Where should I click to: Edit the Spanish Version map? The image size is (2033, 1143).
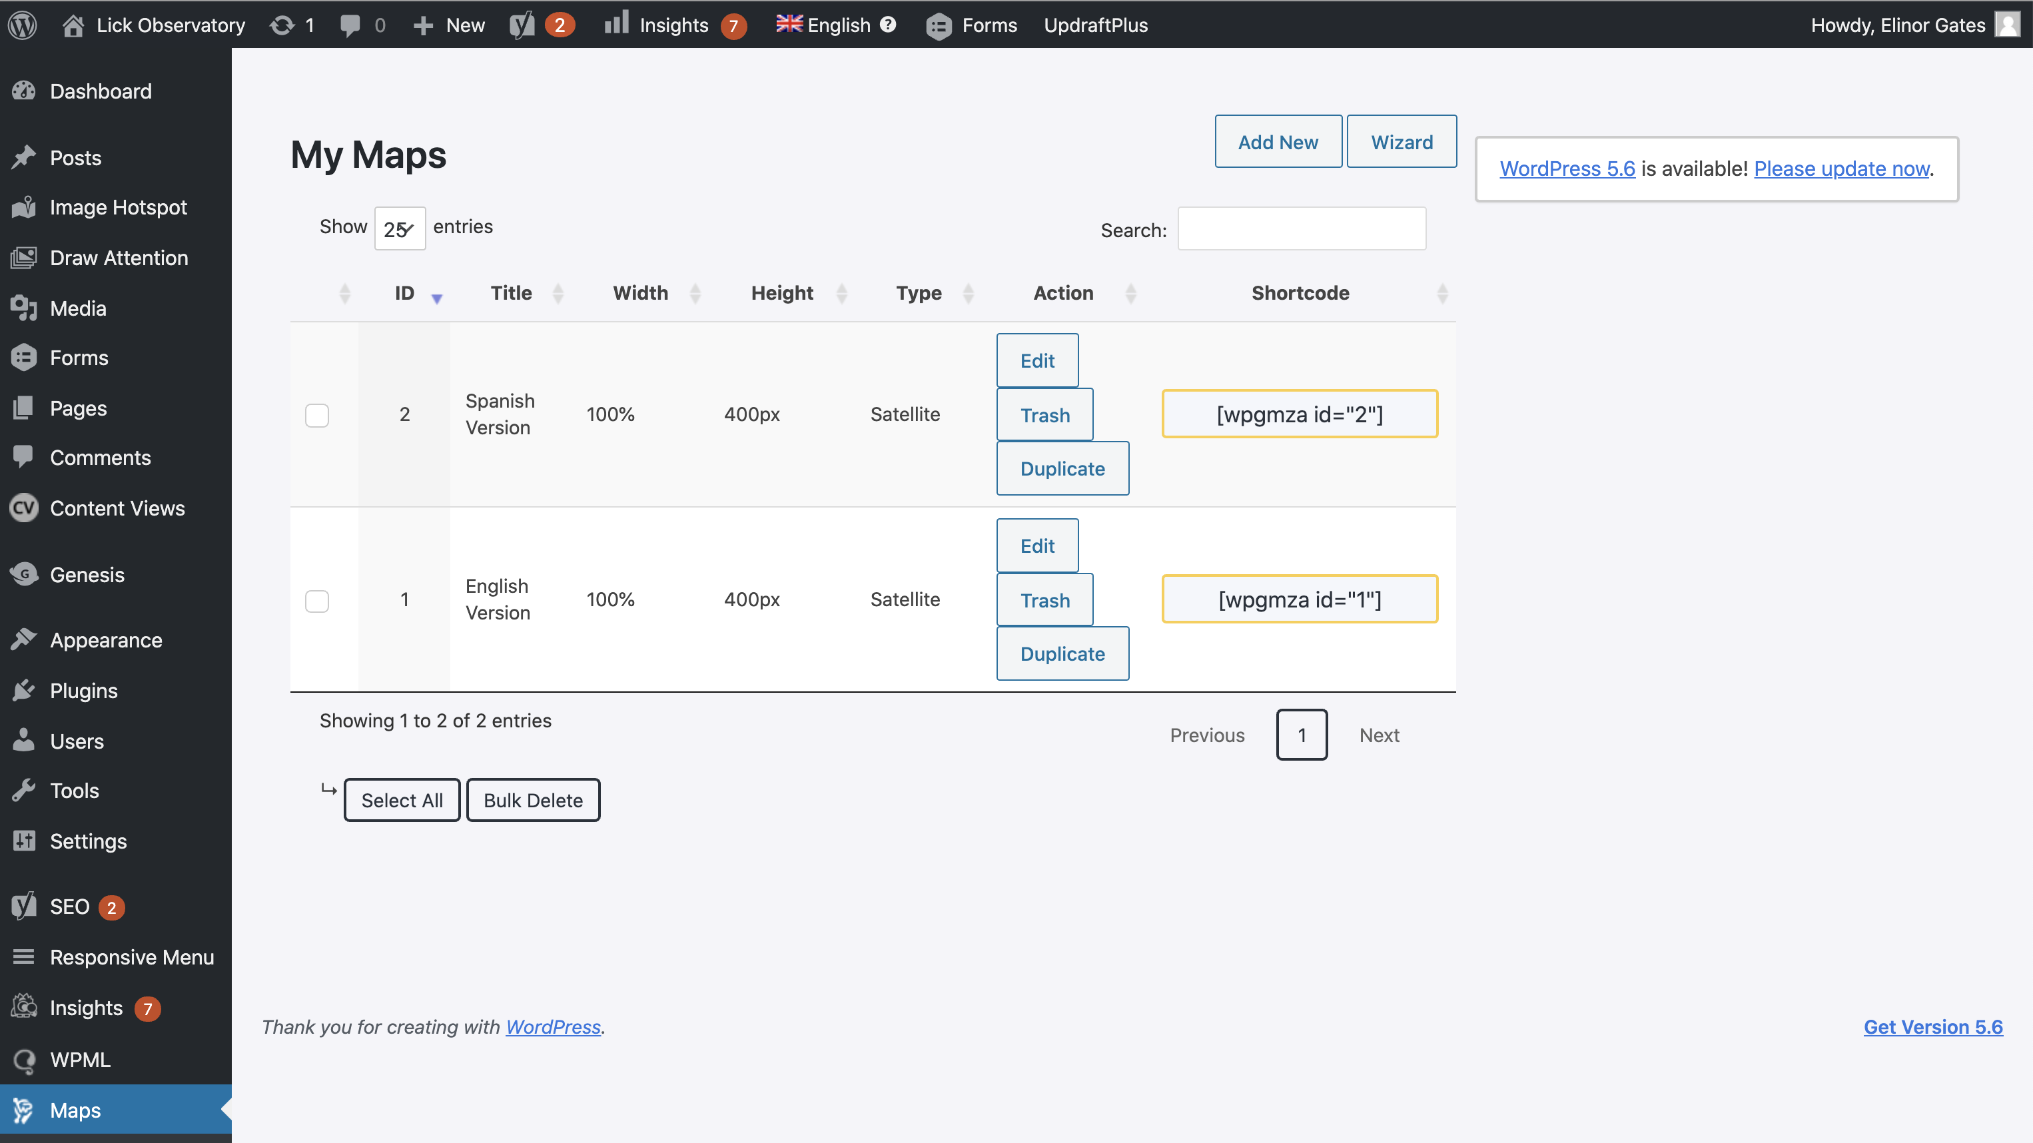pos(1037,360)
